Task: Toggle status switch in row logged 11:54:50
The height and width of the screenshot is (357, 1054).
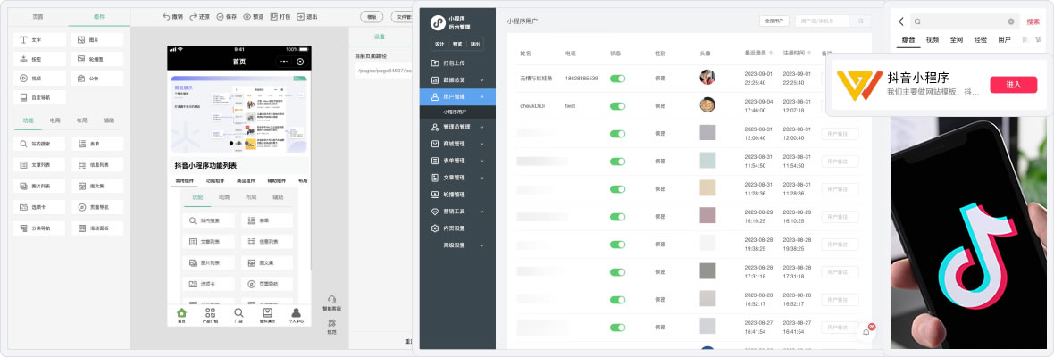Action: (617, 162)
